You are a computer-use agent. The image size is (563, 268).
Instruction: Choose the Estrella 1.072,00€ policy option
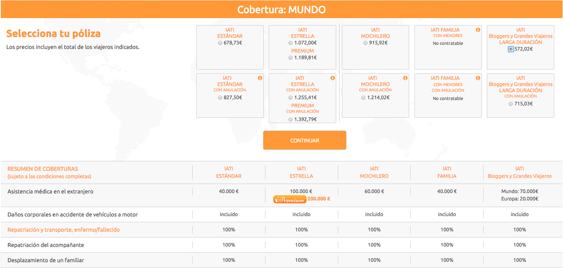tap(291, 43)
